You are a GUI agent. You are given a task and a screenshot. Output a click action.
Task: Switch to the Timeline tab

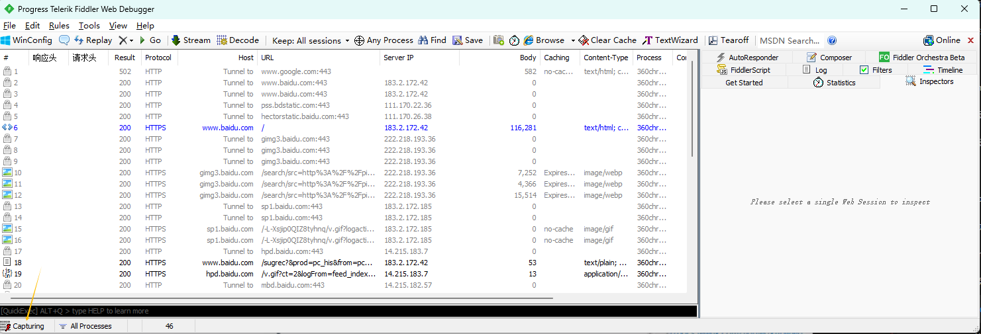click(x=943, y=70)
